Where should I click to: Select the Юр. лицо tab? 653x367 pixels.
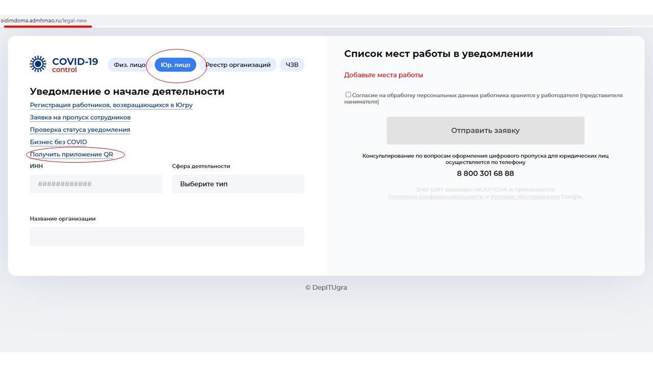[175, 65]
